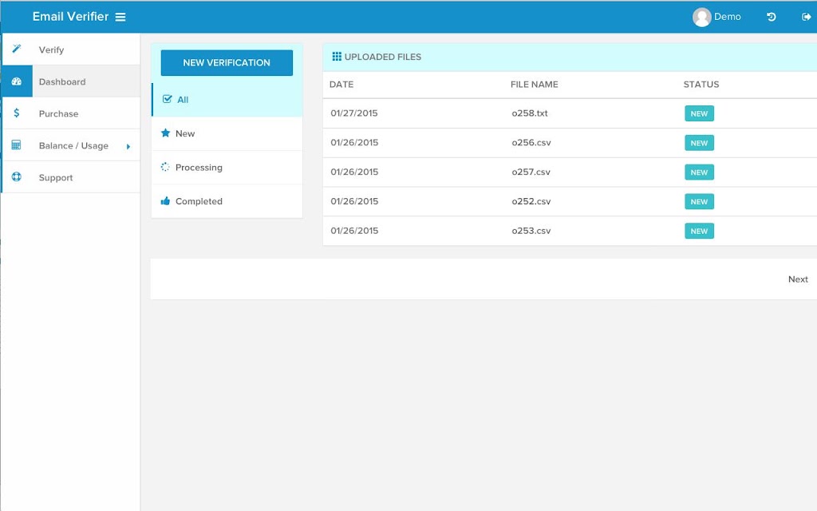Click the Verify wand icon
Image resolution: width=817 pixels, height=511 pixels.
tap(17, 49)
